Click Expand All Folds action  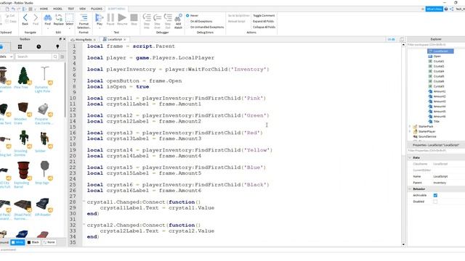coord(263,21)
